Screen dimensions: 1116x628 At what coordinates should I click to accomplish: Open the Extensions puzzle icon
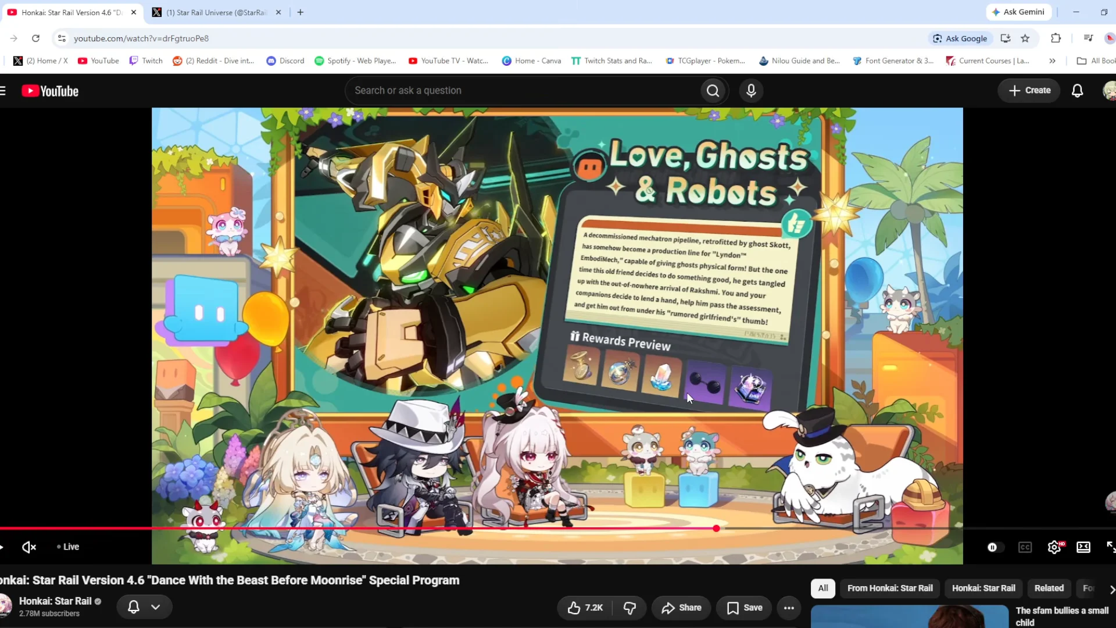coord(1056,38)
